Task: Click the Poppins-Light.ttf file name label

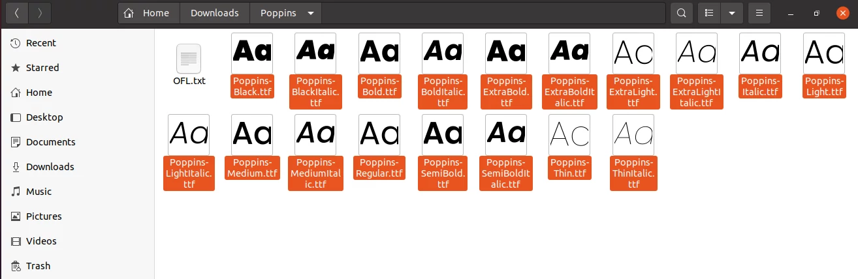Action: tap(823, 87)
